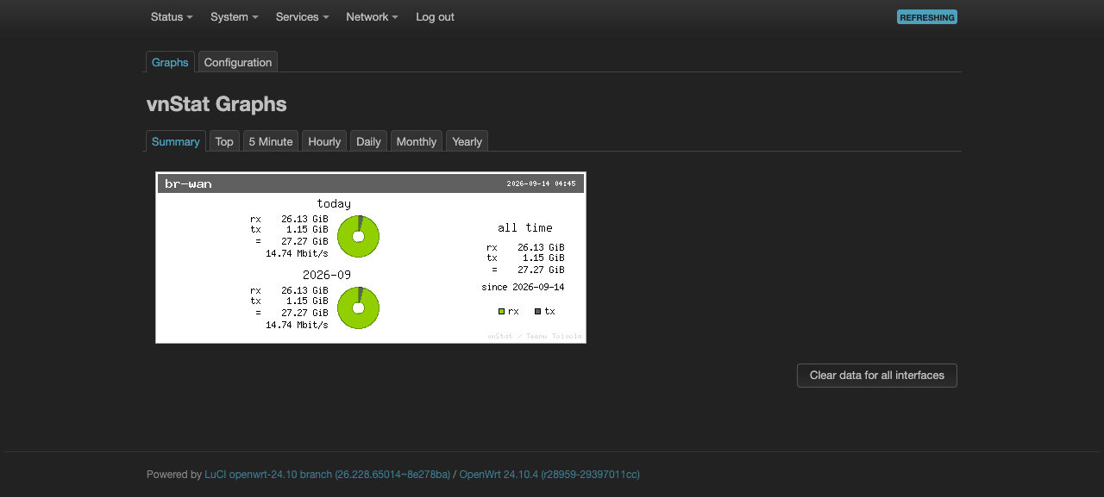Image resolution: width=1104 pixels, height=497 pixels.
Task: Click the gray tx legend swatch
Action: (537, 311)
